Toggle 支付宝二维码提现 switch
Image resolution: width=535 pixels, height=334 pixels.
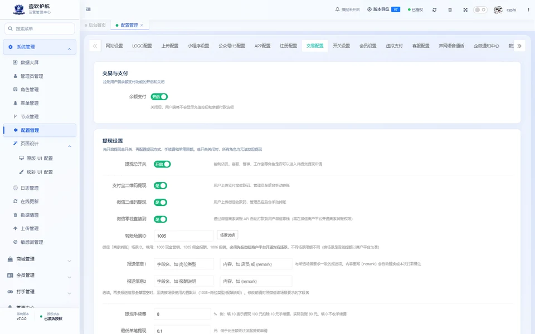[160, 186]
